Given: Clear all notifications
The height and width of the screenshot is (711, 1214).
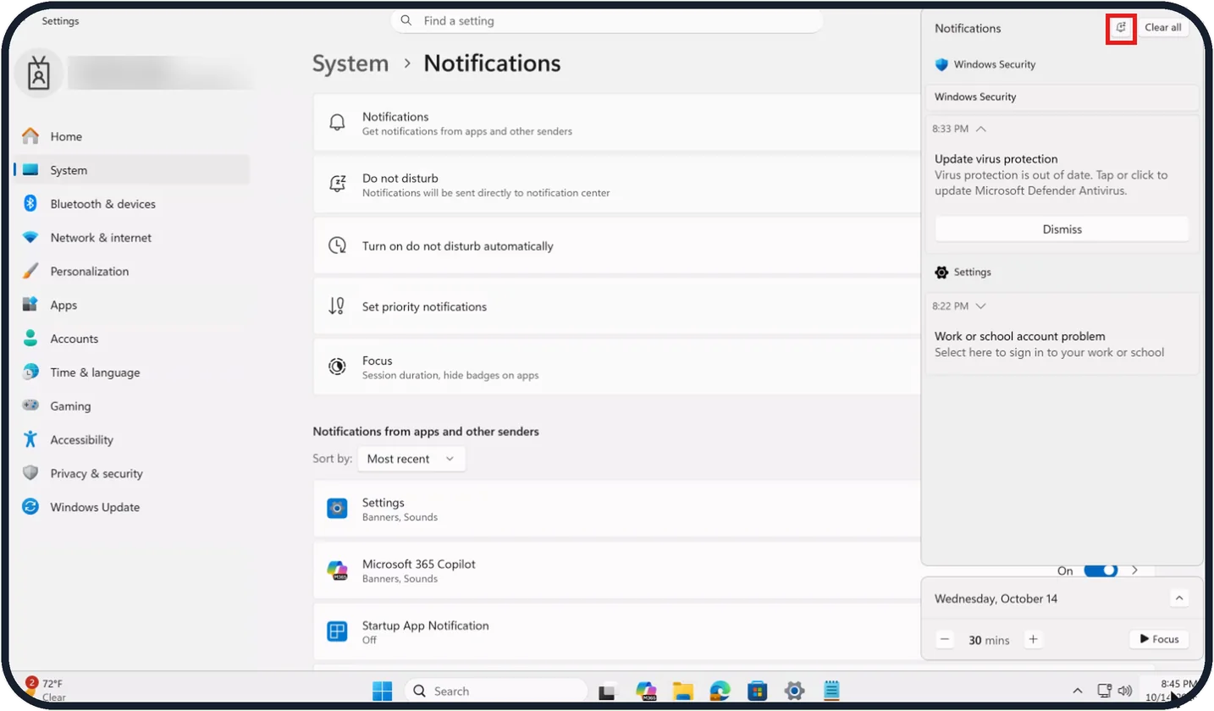Looking at the screenshot, I should [1163, 28].
